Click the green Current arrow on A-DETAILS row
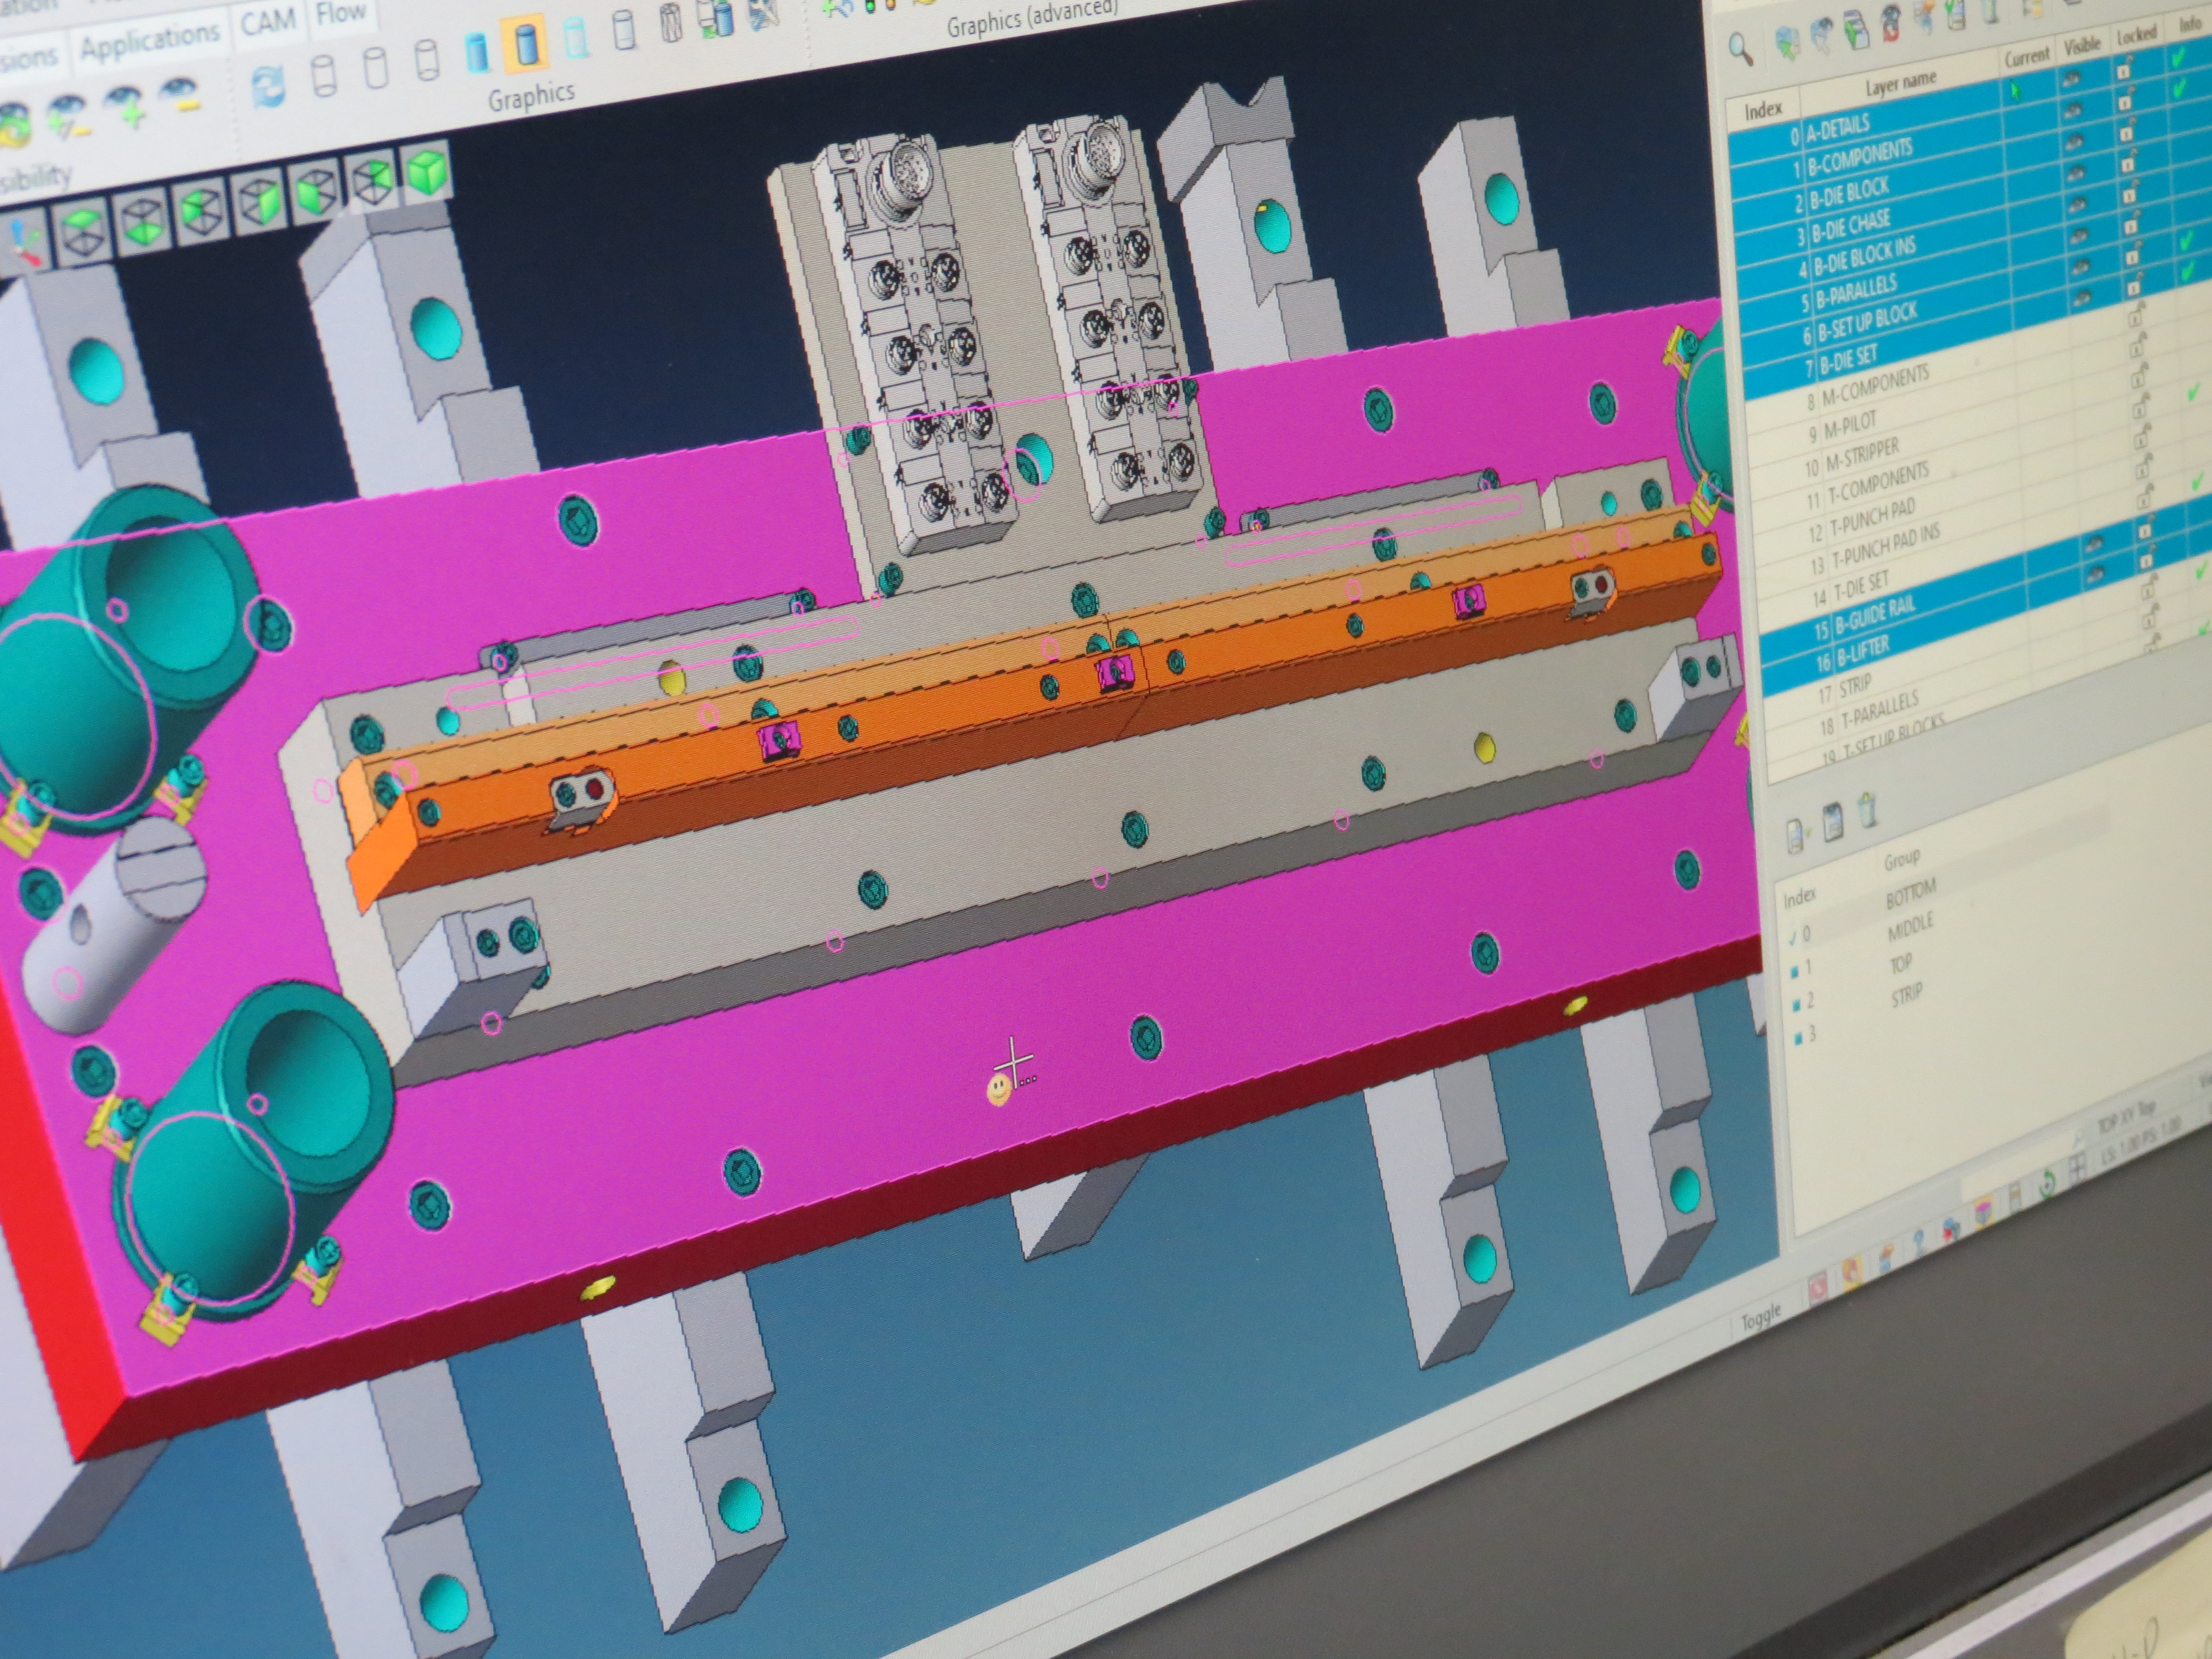The height and width of the screenshot is (1659, 2212). pos(2015,92)
